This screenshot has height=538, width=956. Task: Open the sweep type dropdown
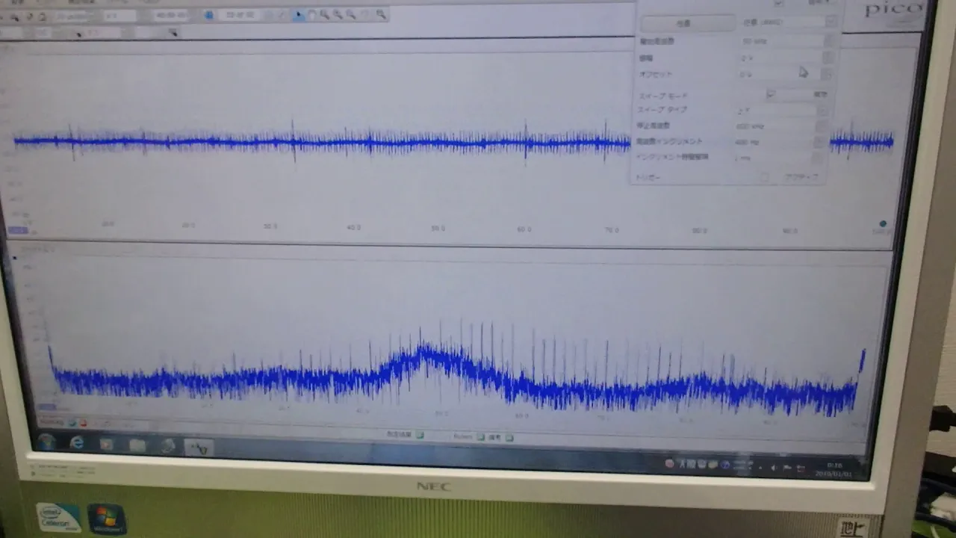[783, 111]
